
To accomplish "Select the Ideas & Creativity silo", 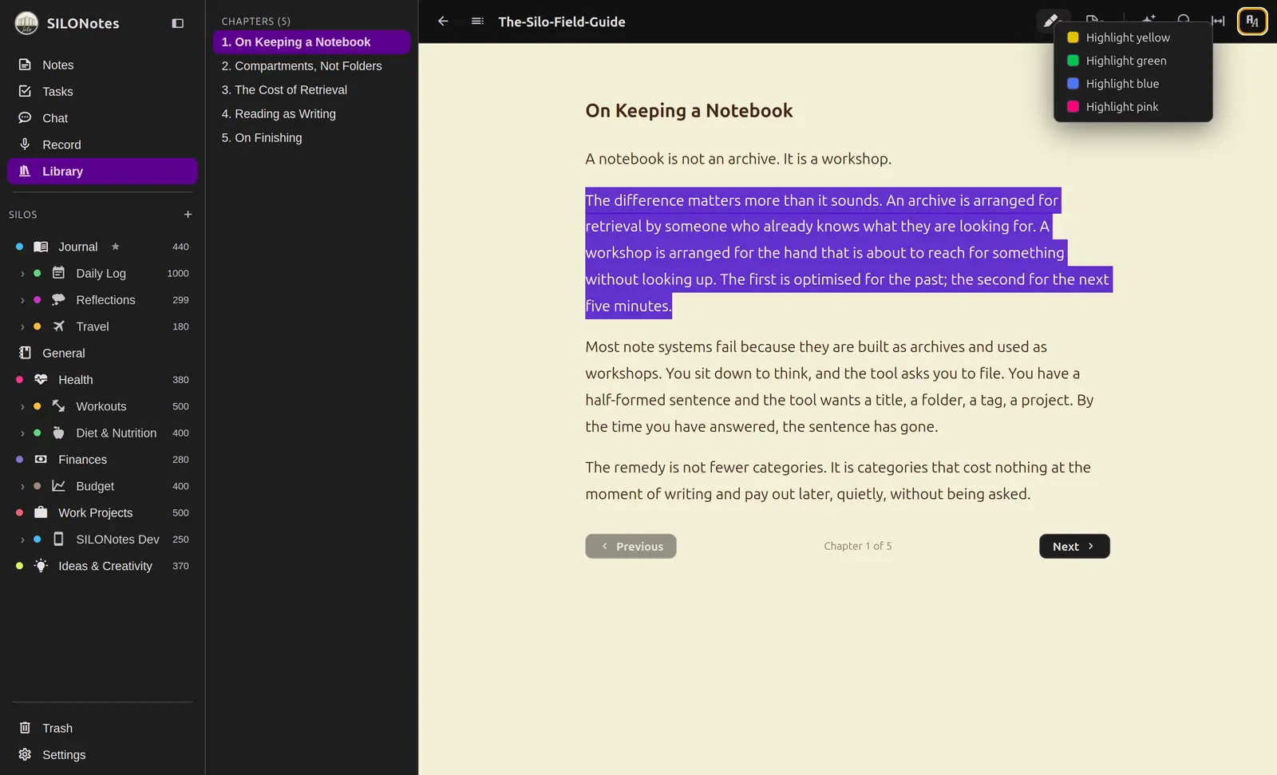I will pyautogui.click(x=102, y=566).
